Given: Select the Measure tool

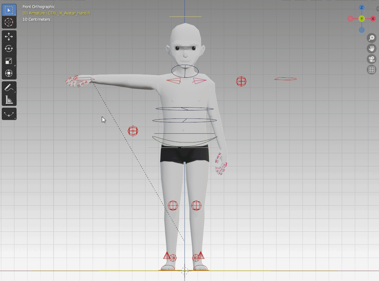Looking at the screenshot, I should click(9, 100).
